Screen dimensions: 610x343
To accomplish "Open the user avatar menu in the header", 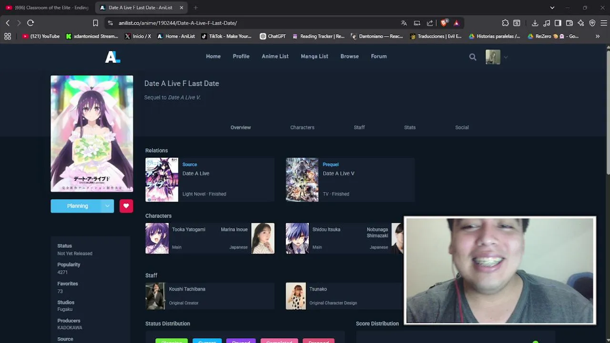I will pos(493,57).
